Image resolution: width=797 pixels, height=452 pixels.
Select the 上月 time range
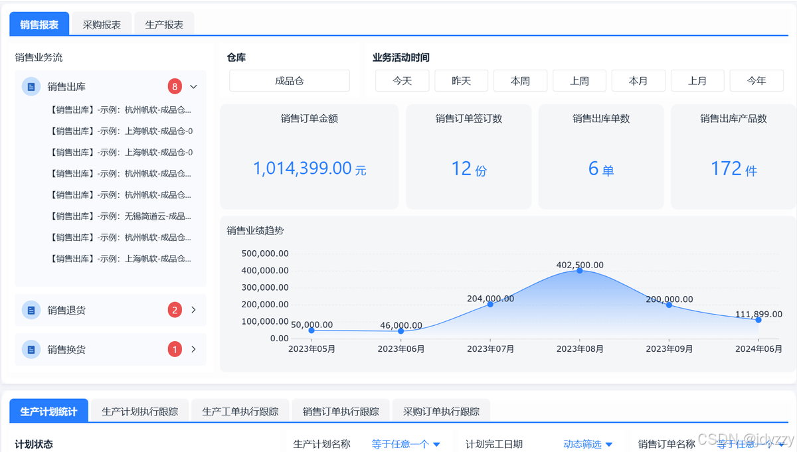(697, 81)
